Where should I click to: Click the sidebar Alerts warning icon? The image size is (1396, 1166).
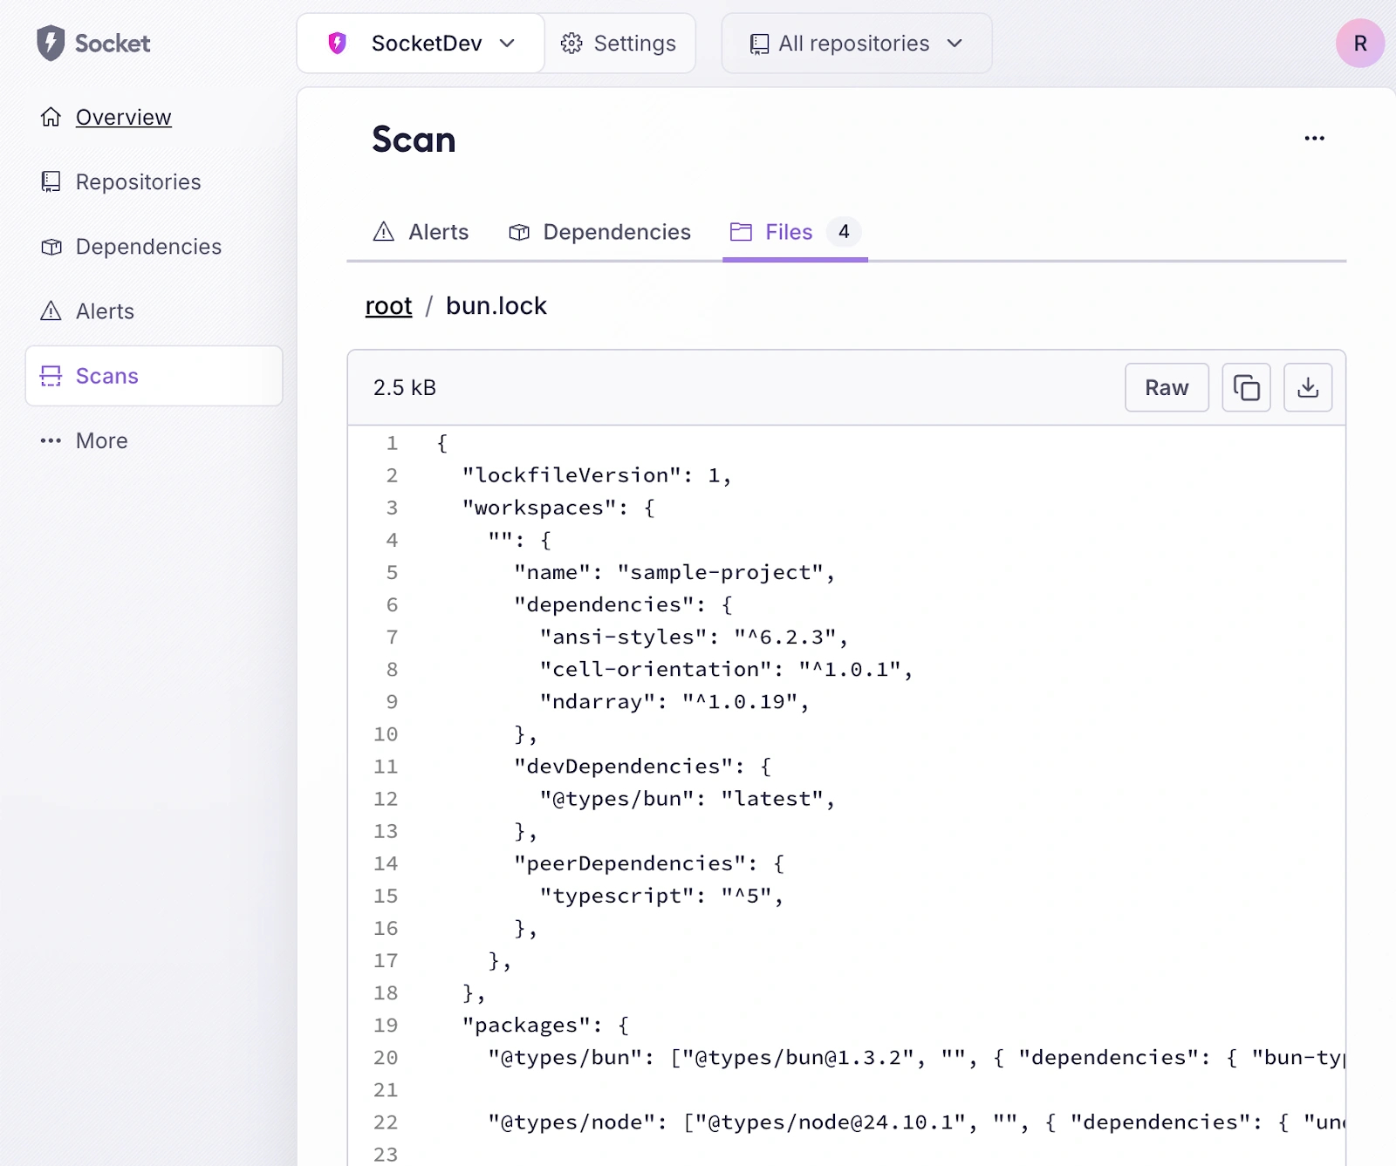point(51,311)
